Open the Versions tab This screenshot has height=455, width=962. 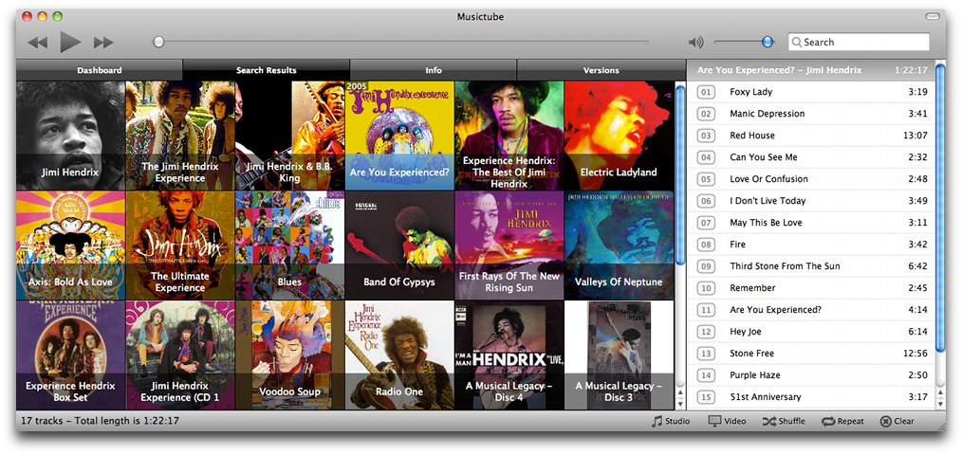[601, 70]
